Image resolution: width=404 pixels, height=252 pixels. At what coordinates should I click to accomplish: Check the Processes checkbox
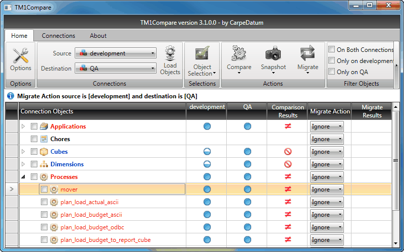pyautogui.click(x=34, y=177)
